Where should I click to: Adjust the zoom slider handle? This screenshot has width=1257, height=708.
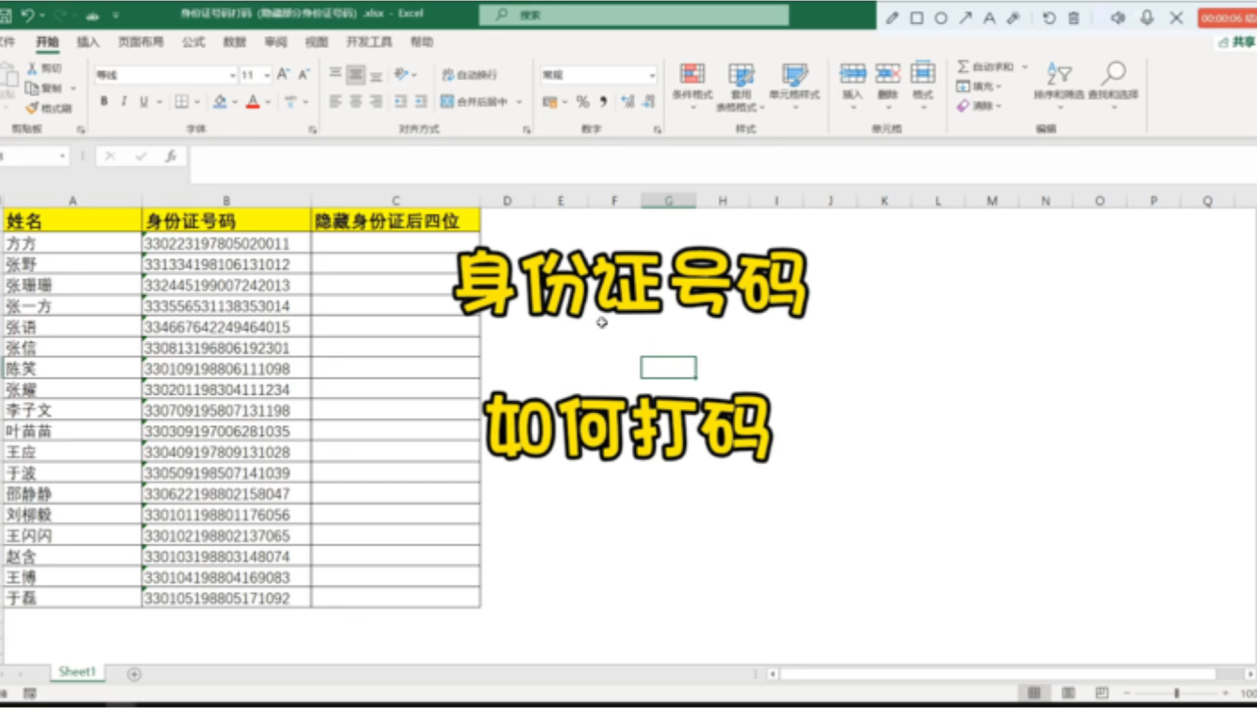coord(1177,693)
